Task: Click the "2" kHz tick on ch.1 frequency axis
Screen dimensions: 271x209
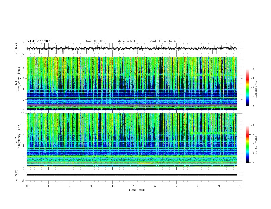Action: pyautogui.click(x=24, y=100)
